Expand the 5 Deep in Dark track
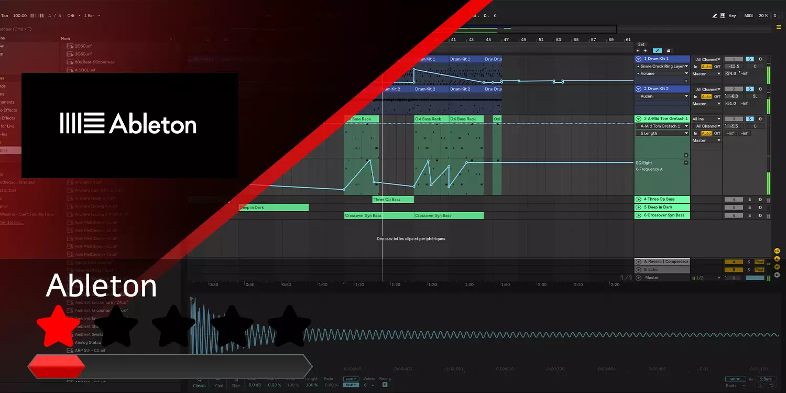Viewport: 786px width, 393px height. coord(638,208)
